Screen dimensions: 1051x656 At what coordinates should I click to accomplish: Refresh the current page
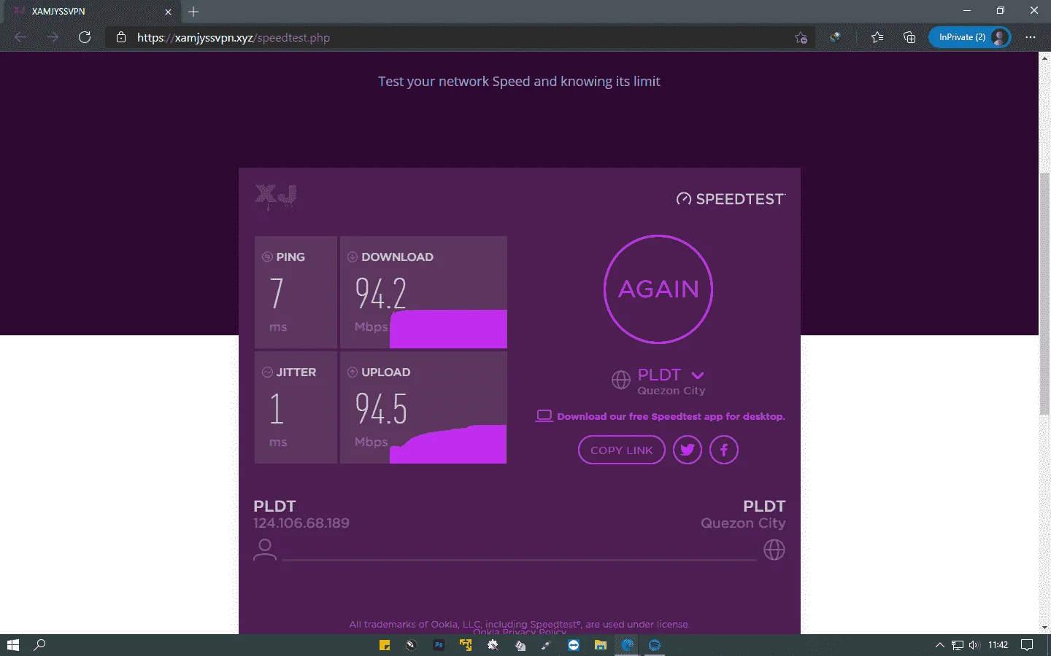[85, 37]
